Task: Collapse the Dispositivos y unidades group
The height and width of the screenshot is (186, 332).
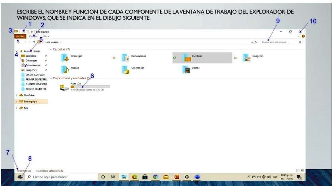Action: point(51,78)
